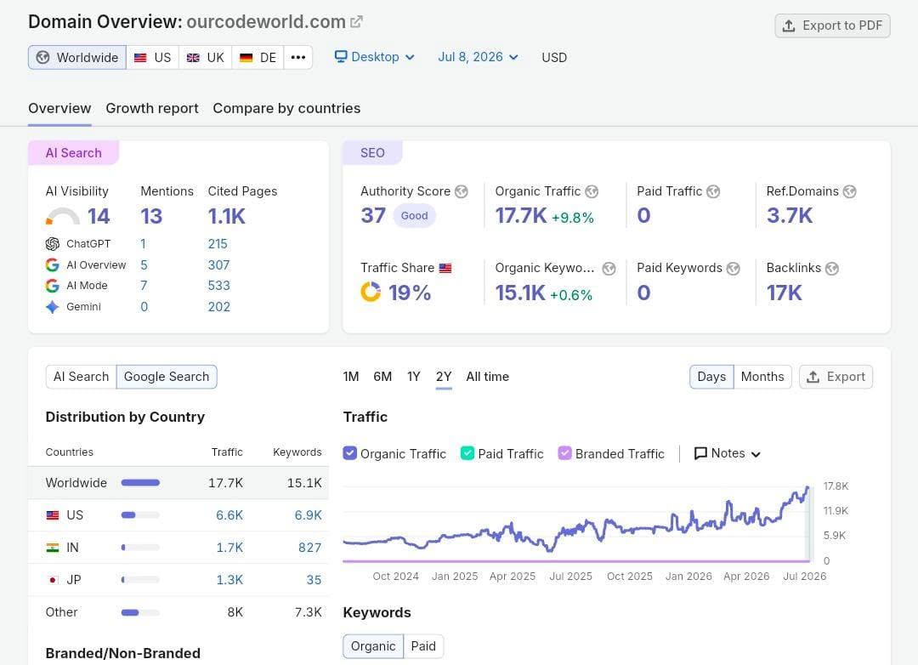The height and width of the screenshot is (665, 918).
Task: Click the Japan flag in country table
Action: point(53,579)
